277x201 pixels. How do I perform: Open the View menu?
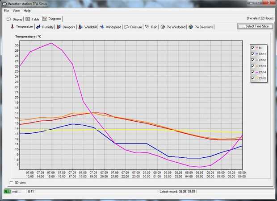pyautogui.click(x=16, y=11)
